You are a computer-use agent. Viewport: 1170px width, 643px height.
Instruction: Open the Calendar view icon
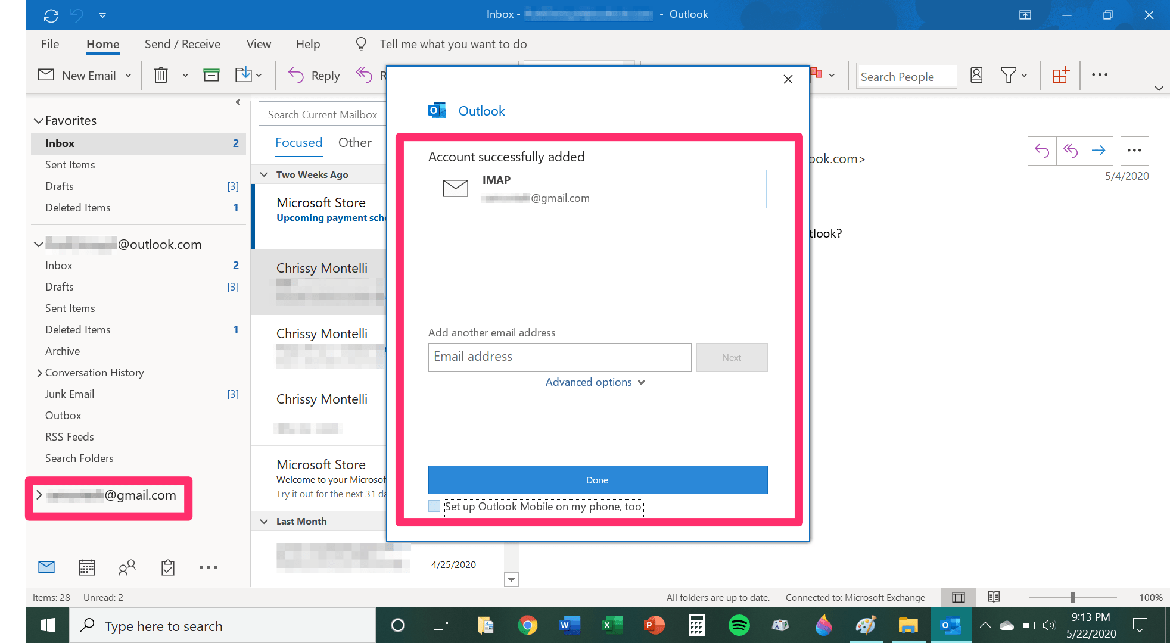(x=86, y=567)
